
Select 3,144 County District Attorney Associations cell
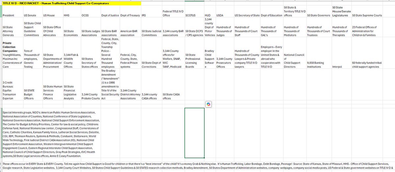point(130,85)
